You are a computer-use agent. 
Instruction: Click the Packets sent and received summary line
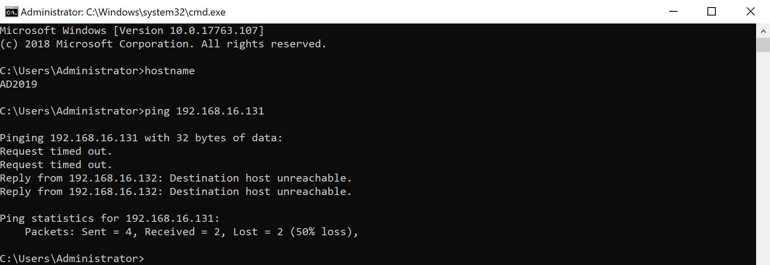pyautogui.click(x=191, y=232)
